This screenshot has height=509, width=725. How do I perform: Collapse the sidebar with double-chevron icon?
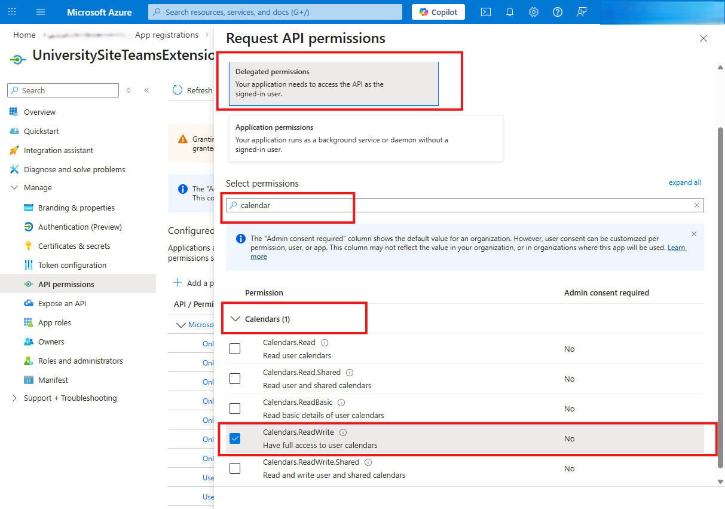pos(146,90)
